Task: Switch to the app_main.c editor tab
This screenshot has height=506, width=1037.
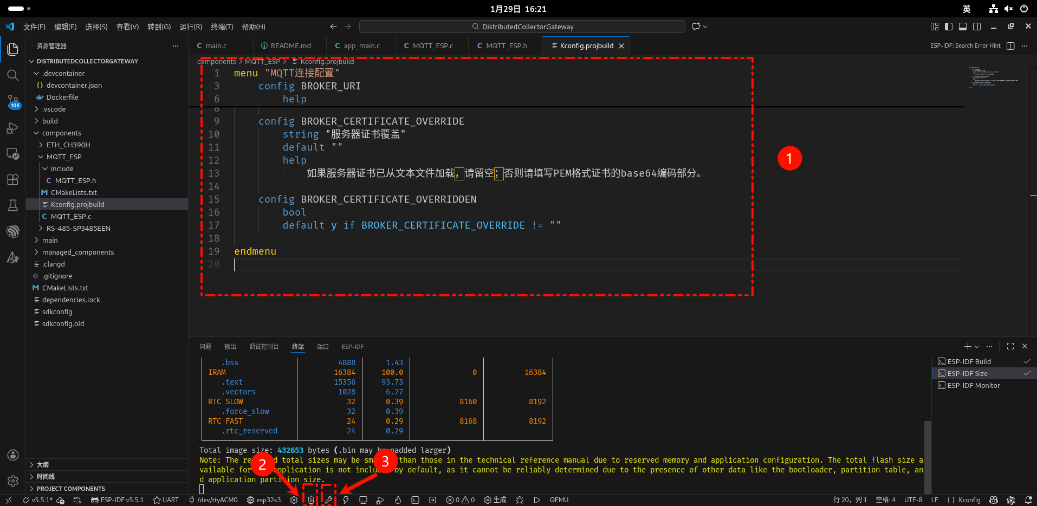Action: point(361,46)
